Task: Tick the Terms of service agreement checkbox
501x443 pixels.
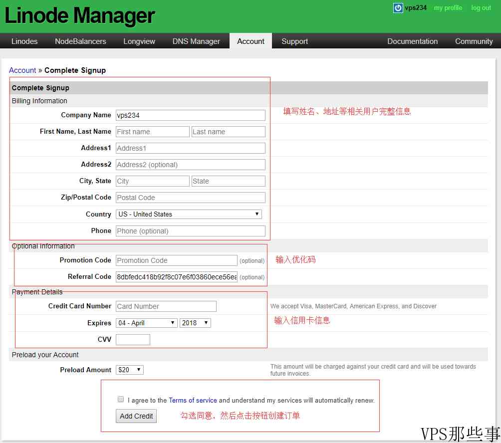Action: [121, 399]
